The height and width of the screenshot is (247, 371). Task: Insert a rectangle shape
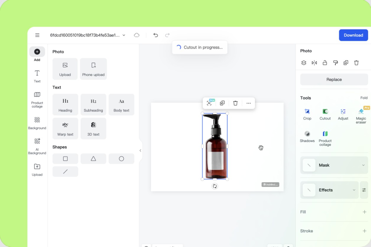click(65, 159)
